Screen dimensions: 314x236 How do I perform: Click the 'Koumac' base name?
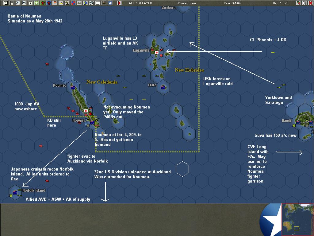click(x=59, y=85)
